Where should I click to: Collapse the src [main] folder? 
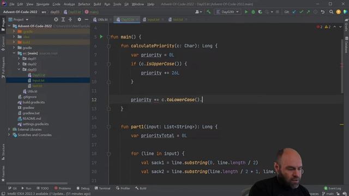(14, 53)
